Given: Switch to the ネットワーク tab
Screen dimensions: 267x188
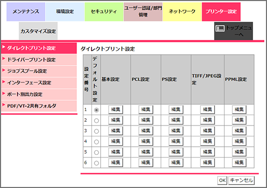Looking at the screenshot, I should point(182,12).
